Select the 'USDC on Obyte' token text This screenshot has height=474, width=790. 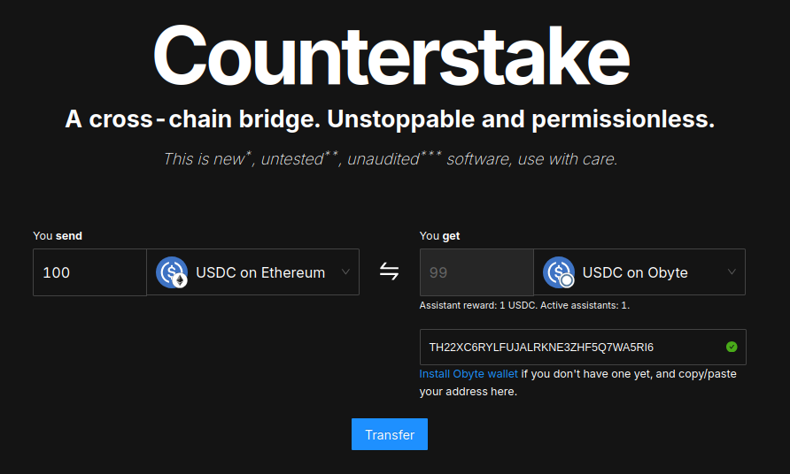coord(635,272)
